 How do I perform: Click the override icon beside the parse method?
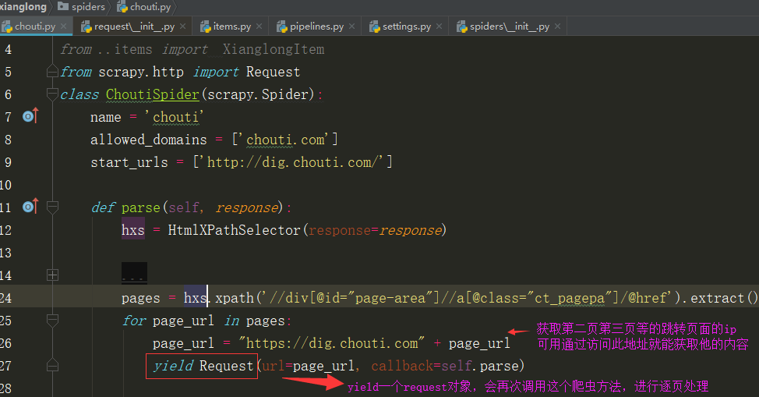(30, 207)
